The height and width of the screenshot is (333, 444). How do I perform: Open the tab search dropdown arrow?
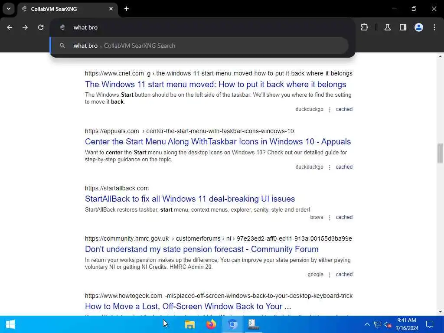tap(9, 9)
